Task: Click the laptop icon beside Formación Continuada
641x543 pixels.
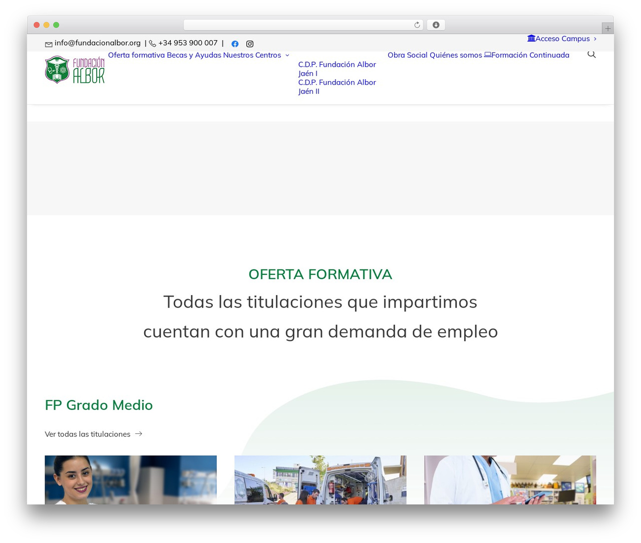Action: pos(488,55)
